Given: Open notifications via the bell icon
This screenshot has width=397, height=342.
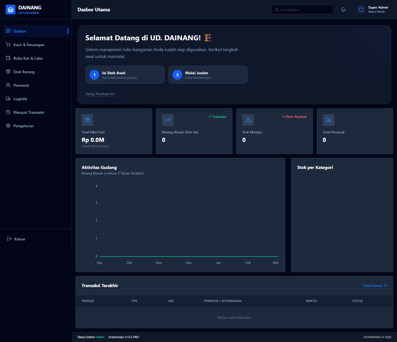Looking at the screenshot, I should pyautogui.click(x=344, y=10).
